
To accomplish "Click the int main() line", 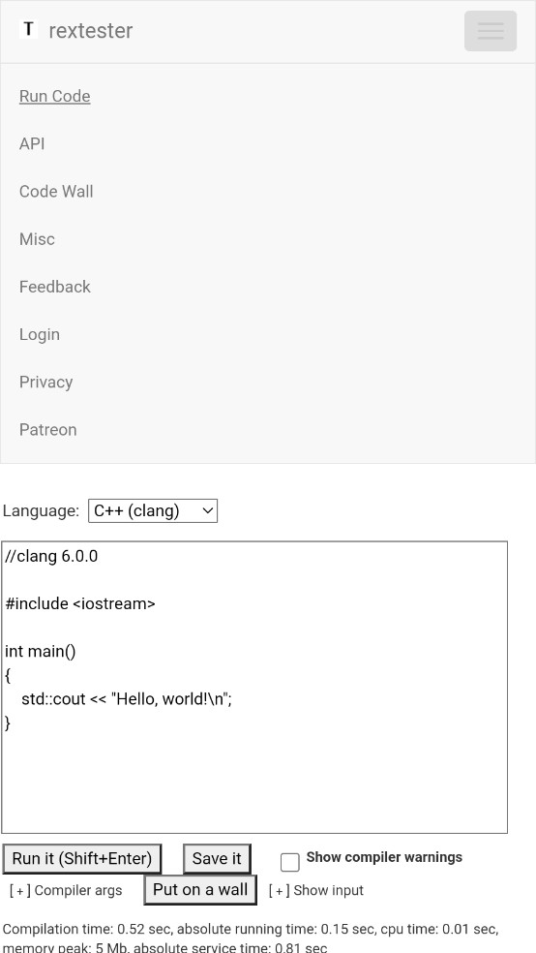I will [x=40, y=652].
